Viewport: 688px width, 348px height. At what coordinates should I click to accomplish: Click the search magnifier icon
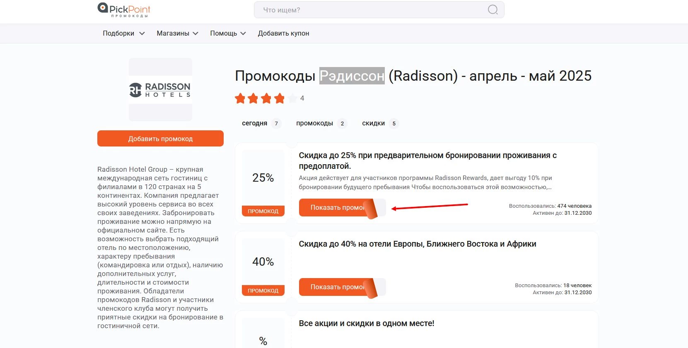pos(492,10)
